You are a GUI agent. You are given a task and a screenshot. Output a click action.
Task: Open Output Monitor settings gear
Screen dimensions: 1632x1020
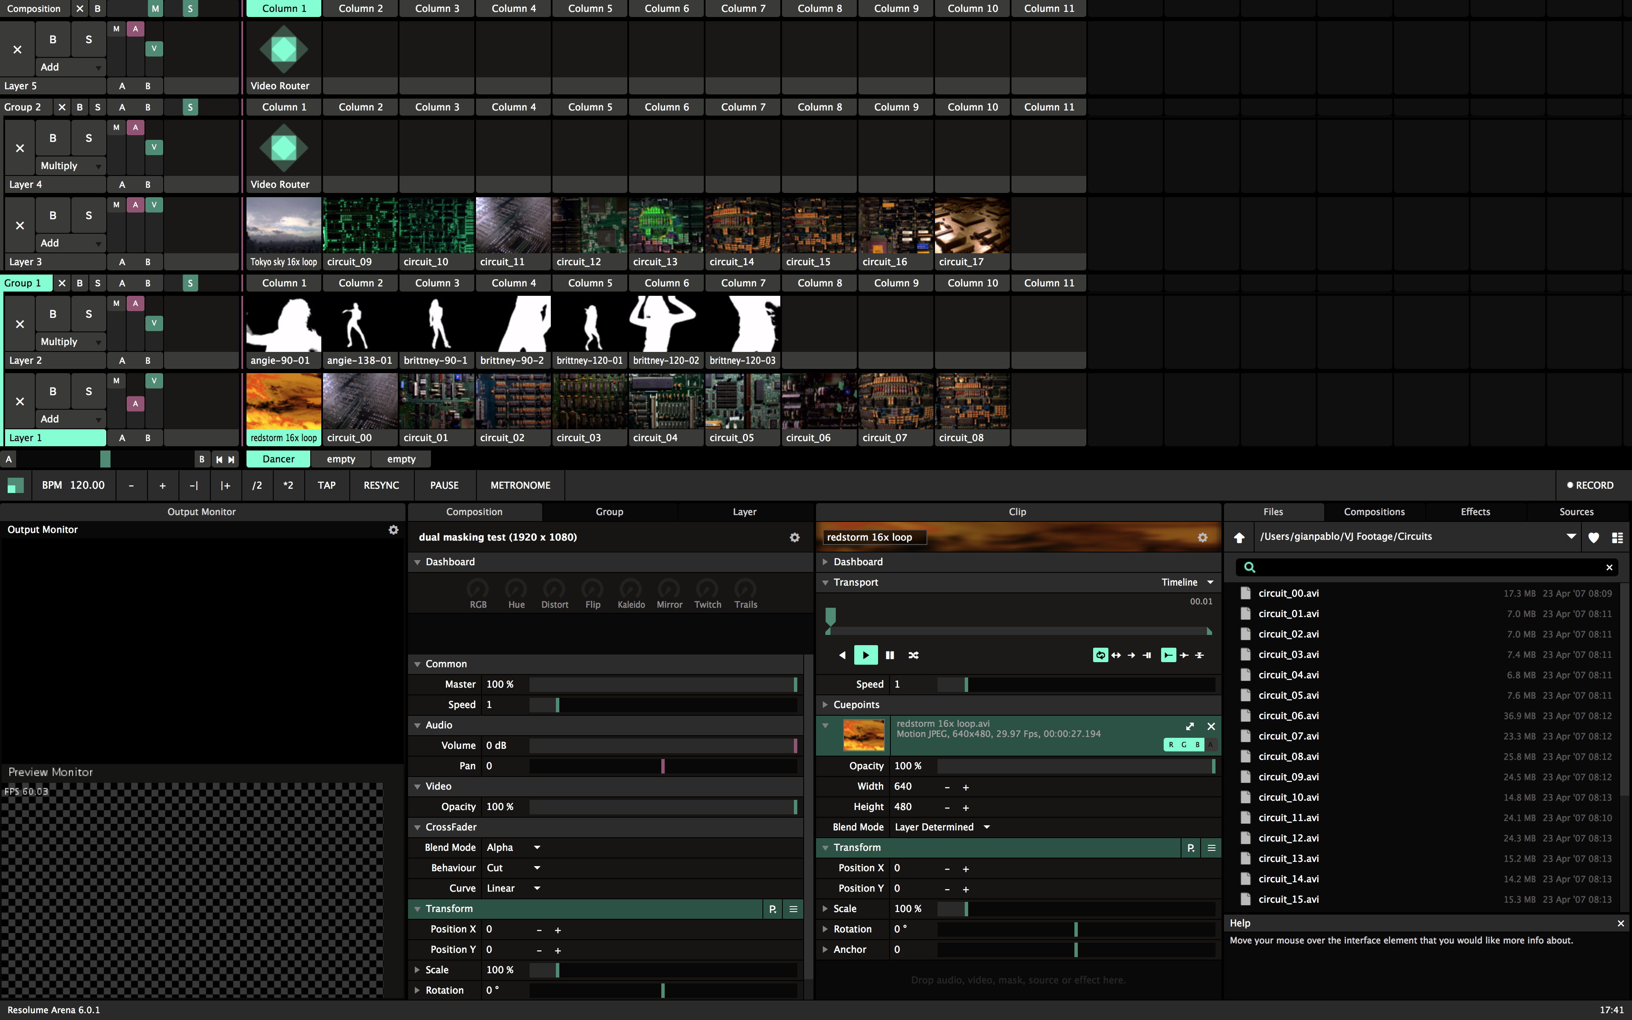tap(393, 530)
